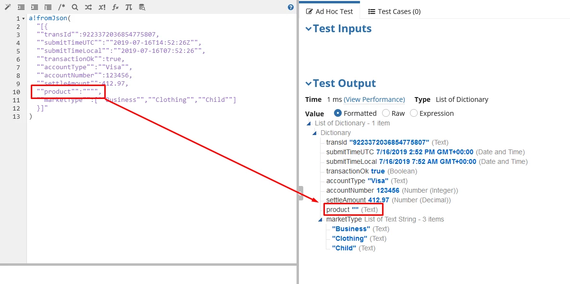This screenshot has height=284, width=570.
Task: Click the x! toolbar icon
Action: (x=102, y=7)
